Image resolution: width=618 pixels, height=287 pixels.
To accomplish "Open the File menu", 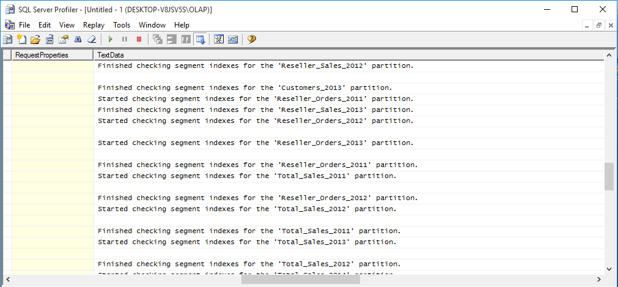I will 24,25.
